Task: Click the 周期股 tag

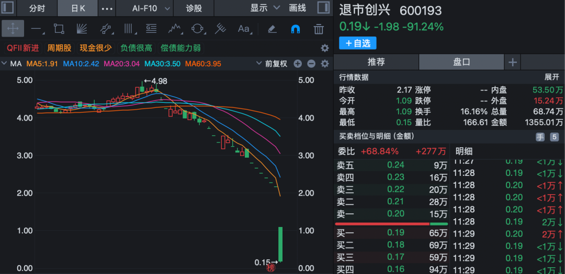Action: coord(60,48)
